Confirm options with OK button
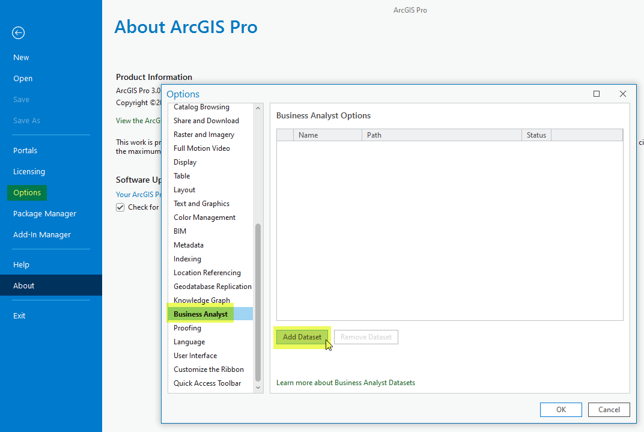This screenshot has height=432, width=644. 561,409
